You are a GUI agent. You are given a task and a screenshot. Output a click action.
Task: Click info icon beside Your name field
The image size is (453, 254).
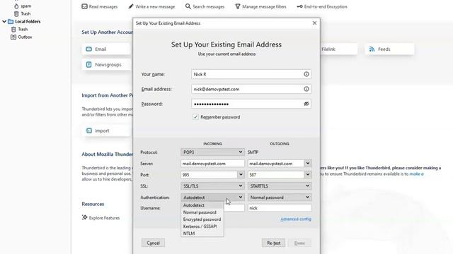[x=306, y=74]
